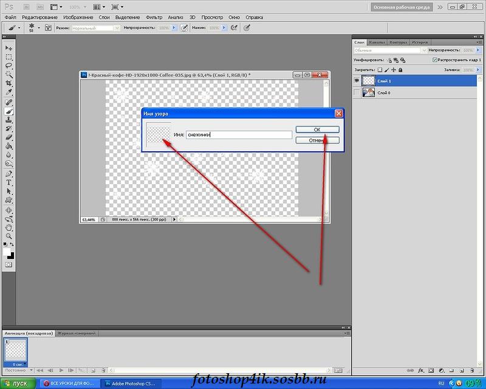Select the Eyedropper tool

[x=9, y=92]
